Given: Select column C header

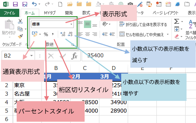Looking at the screenshot, I should tap(85, 68).
